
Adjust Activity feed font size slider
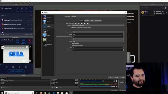[5, 34]
